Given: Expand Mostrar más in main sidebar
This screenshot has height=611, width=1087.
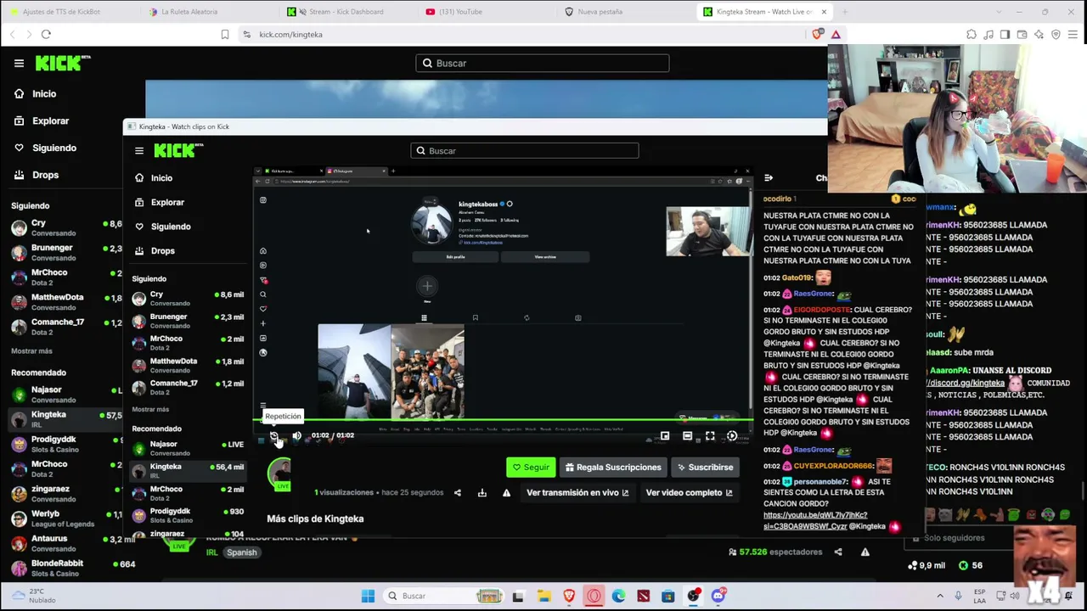Looking at the screenshot, I should click(31, 350).
